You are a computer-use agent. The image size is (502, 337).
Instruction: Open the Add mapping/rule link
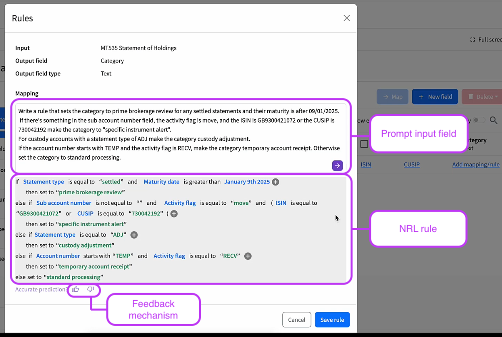(475, 164)
